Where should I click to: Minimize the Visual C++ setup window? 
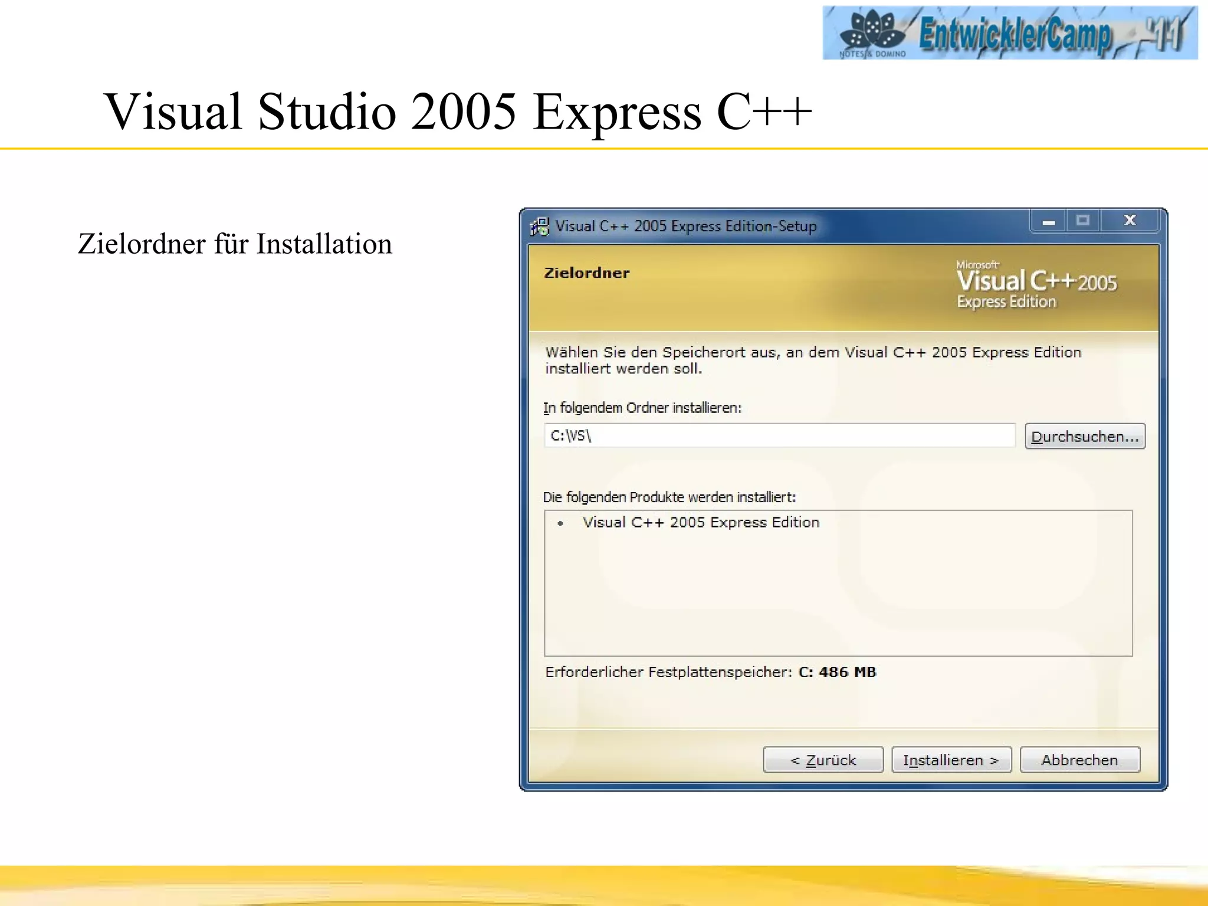pyautogui.click(x=1048, y=222)
